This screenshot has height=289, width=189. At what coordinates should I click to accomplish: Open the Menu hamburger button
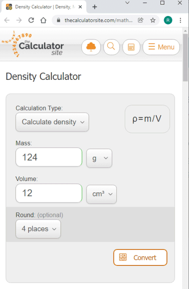[x=161, y=47]
